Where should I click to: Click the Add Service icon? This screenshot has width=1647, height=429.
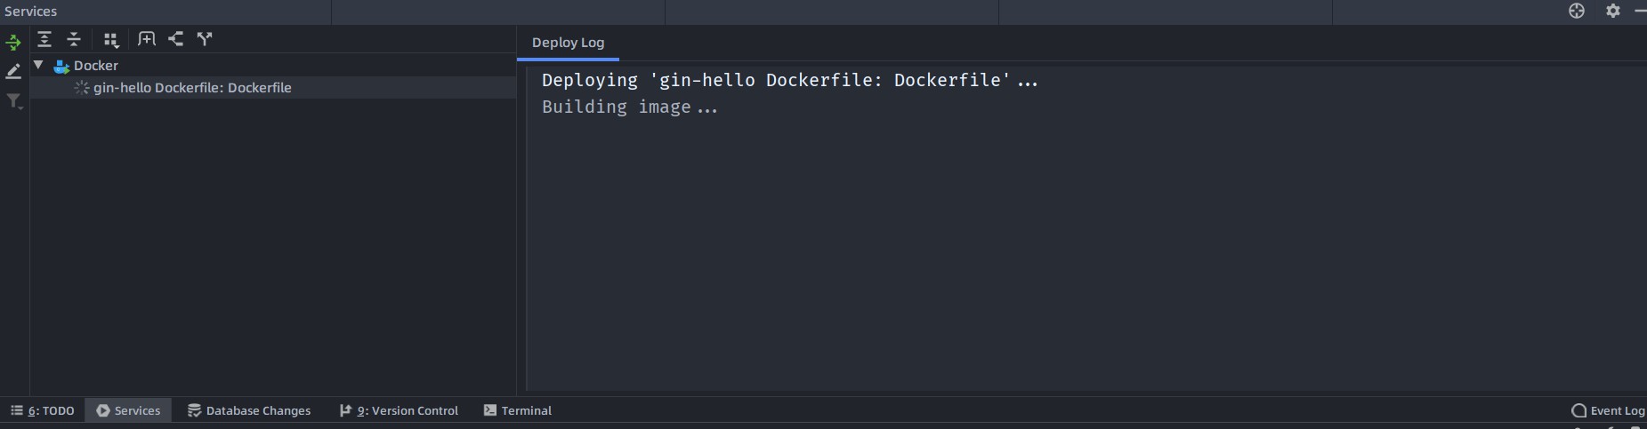pos(176,39)
